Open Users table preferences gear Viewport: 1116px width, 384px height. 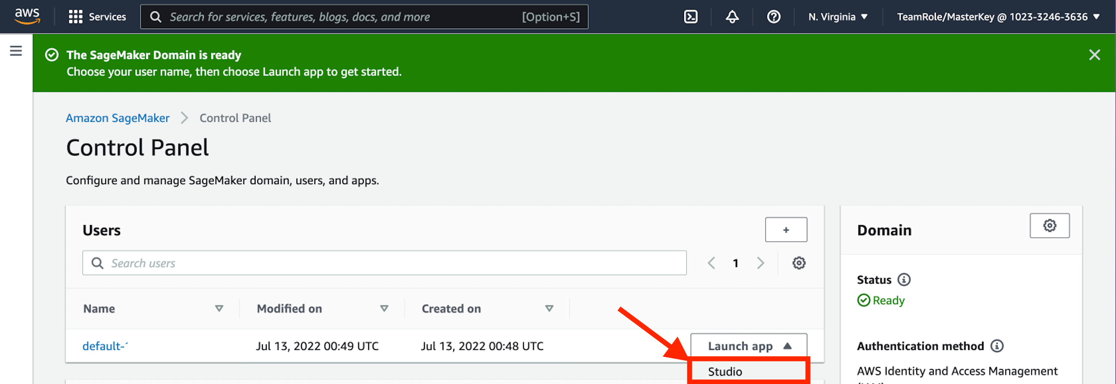pos(798,263)
